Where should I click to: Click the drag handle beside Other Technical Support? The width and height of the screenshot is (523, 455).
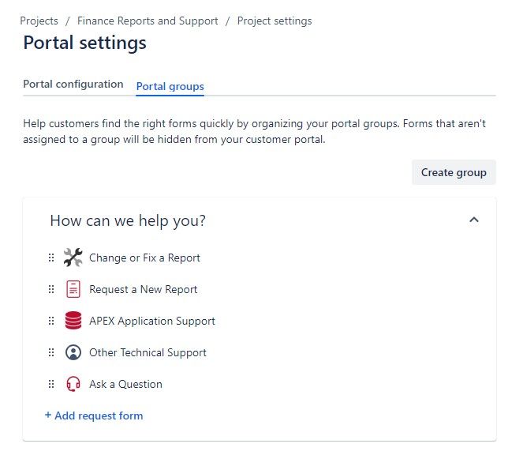[x=51, y=352]
